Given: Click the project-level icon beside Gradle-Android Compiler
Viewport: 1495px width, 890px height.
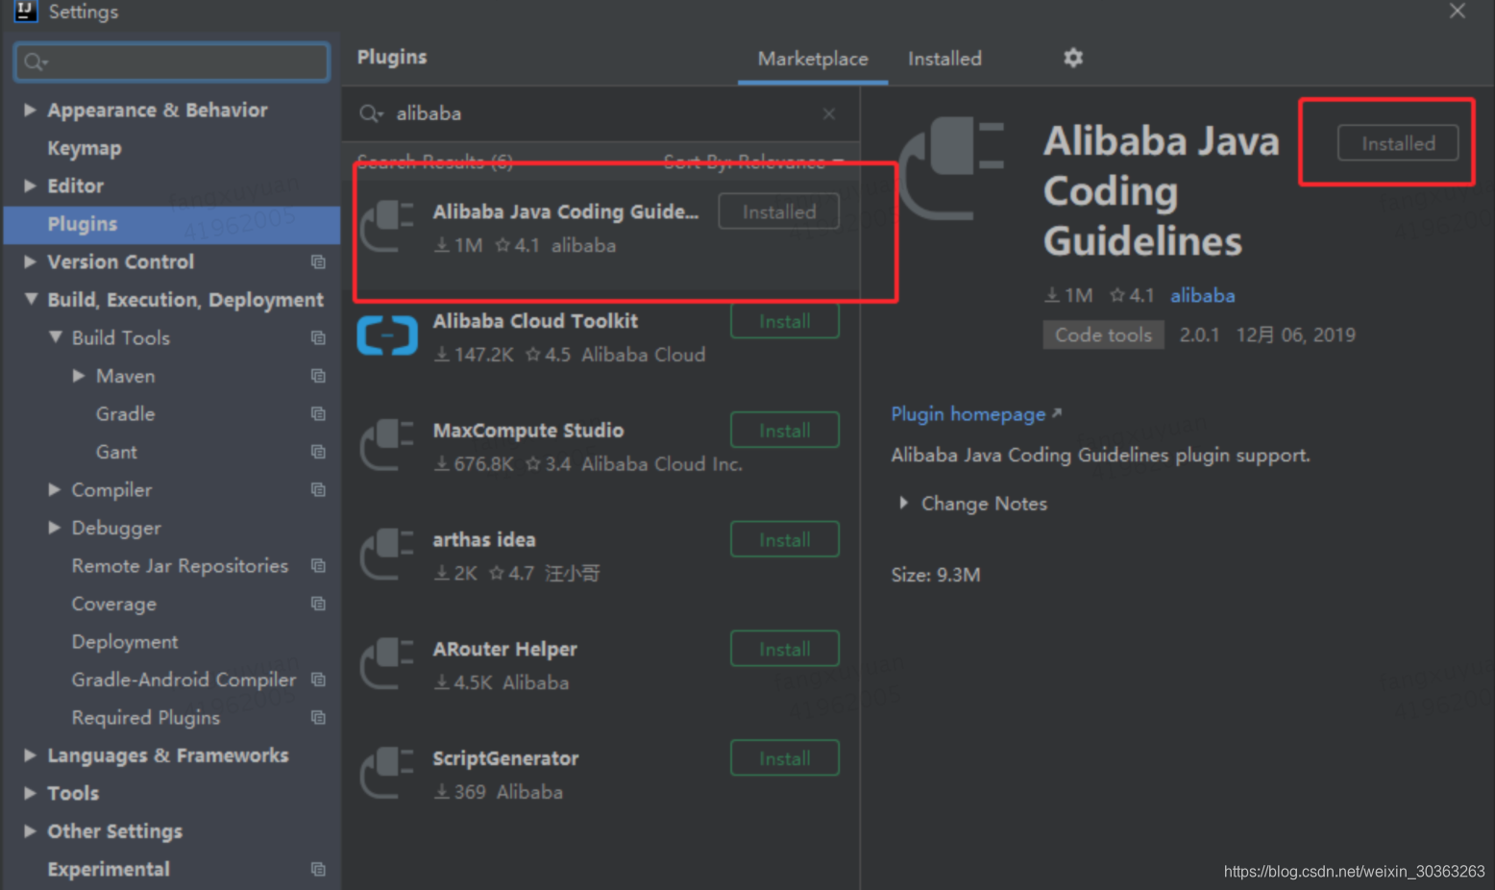Looking at the screenshot, I should click(x=318, y=680).
